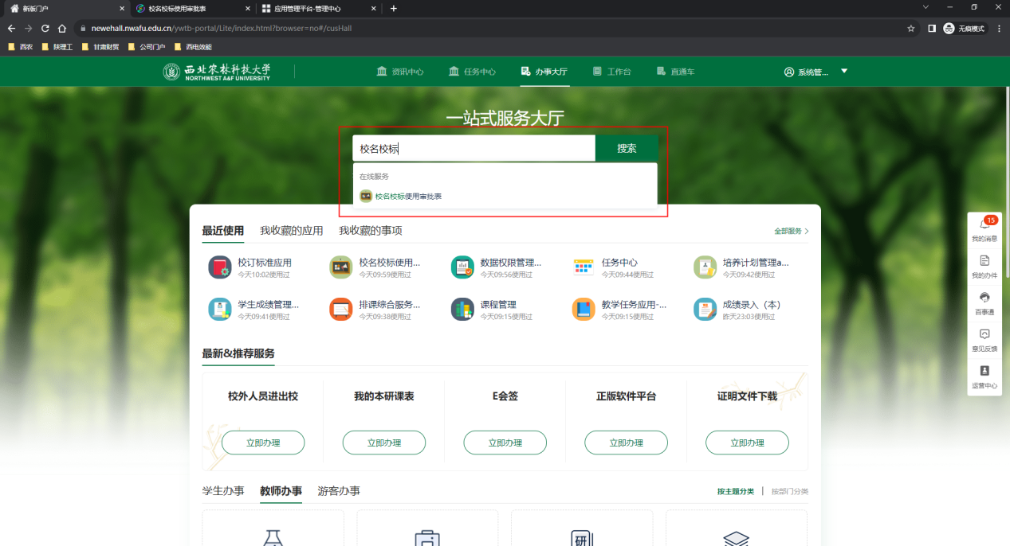Click into the 校名校标 search field
Image resolution: width=1010 pixels, height=546 pixels.
474,149
